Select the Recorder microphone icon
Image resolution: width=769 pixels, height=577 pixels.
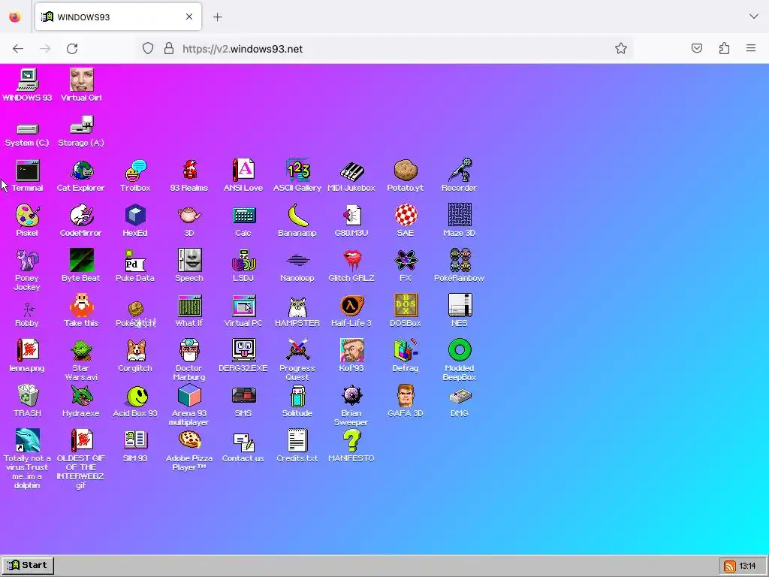[460, 171]
